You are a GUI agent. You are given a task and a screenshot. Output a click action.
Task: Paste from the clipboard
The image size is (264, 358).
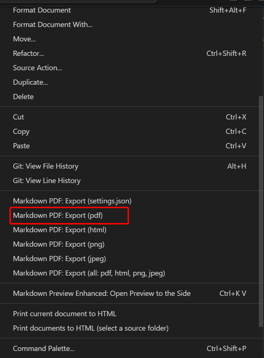(x=21, y=146)
